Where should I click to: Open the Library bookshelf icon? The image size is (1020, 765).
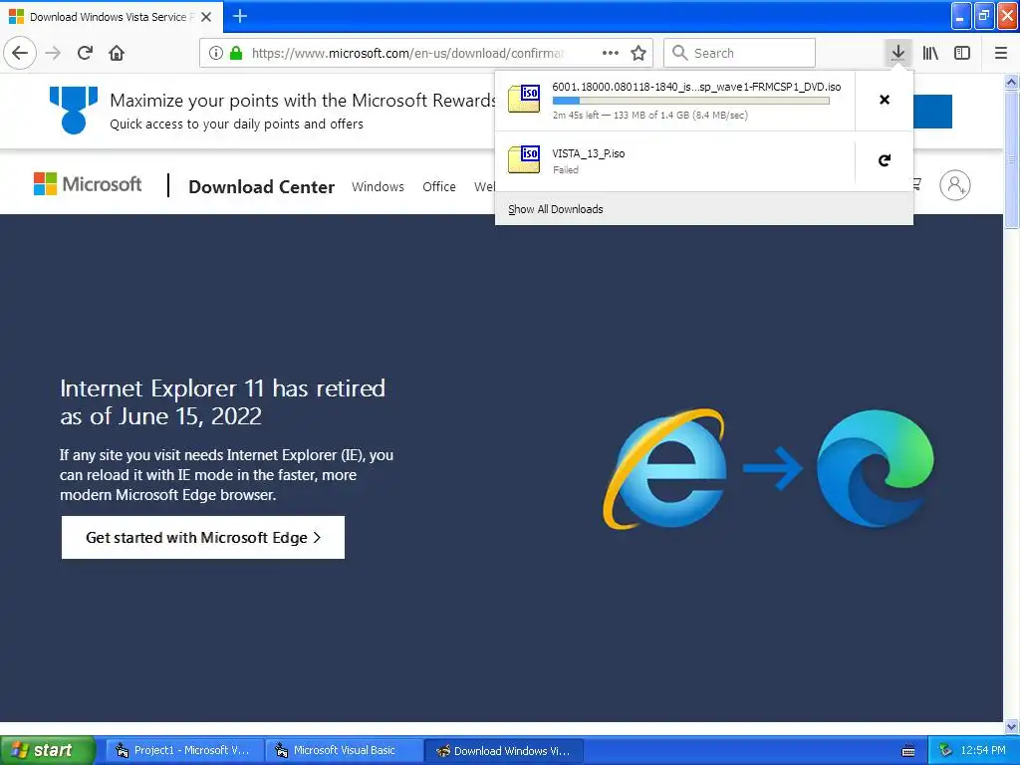(930, 53)
